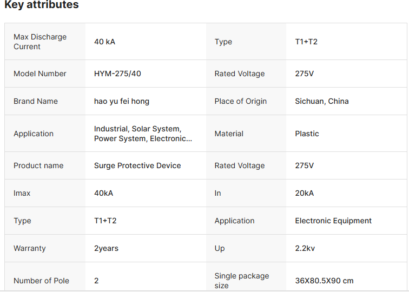Select brand value hao yu fei hong
Screen dimensions: 409x292
click(122, 101)
